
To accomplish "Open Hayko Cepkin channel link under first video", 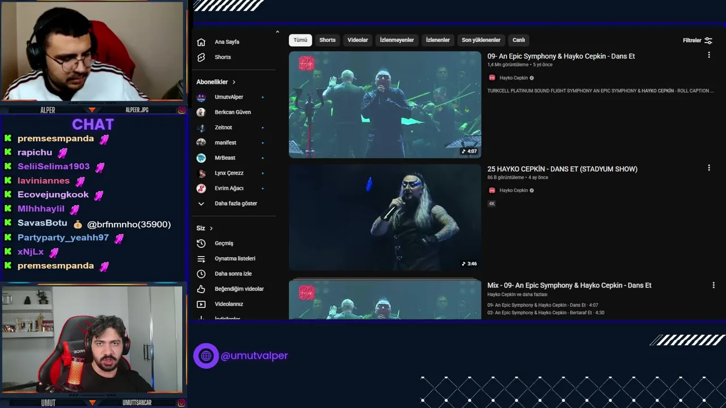I will 513,78.
